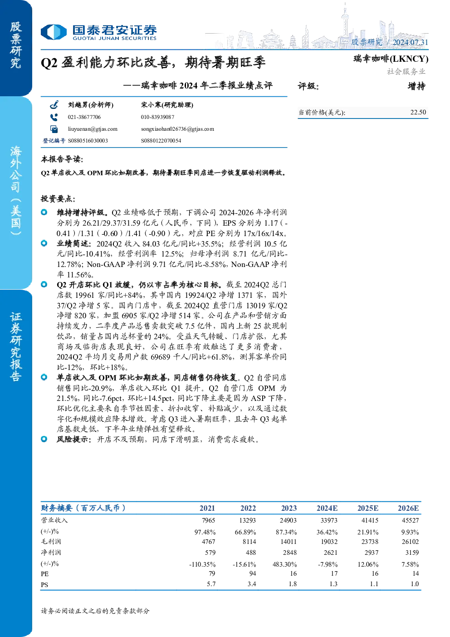Click the 2023 column header
Screen dimensions: 450x637
click(x=289, y=509)
